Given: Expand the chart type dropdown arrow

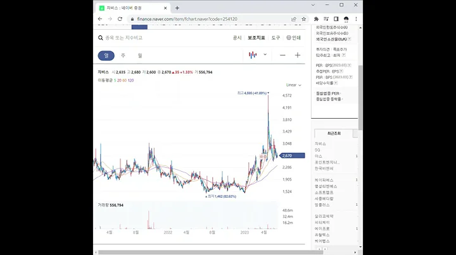Looking at the screenshot, I should point(265,54).
